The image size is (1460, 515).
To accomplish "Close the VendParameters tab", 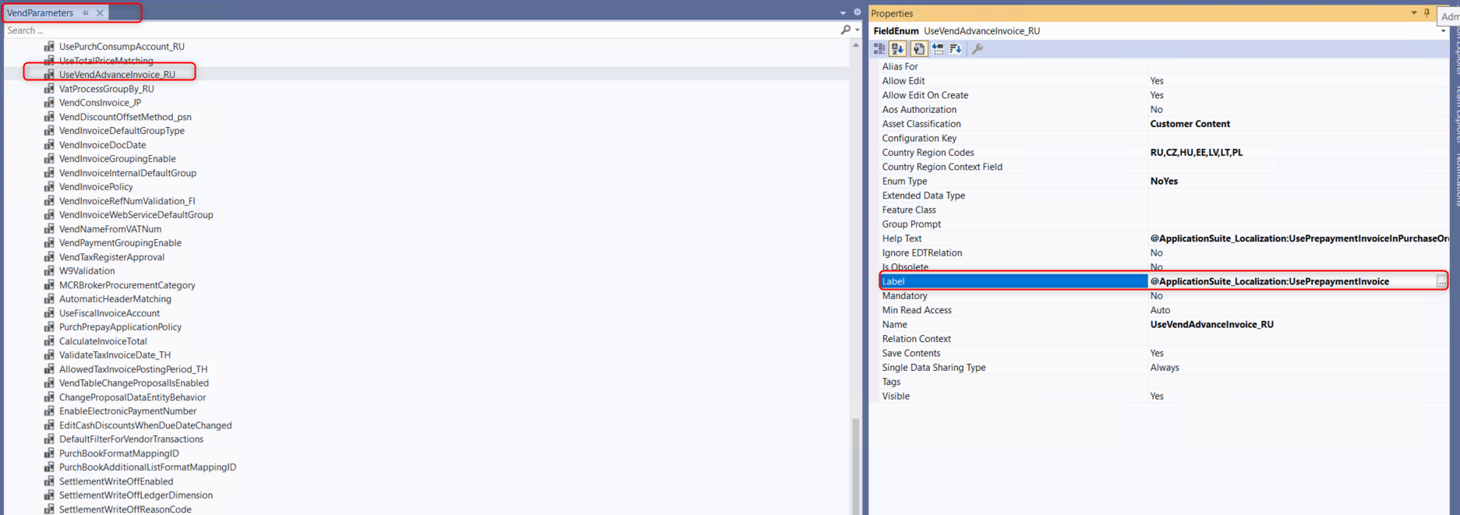I will (x=100, y=13).
